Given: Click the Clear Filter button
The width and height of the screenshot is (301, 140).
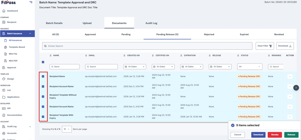Looking at the screenshot, I should (x=265, y=46).
